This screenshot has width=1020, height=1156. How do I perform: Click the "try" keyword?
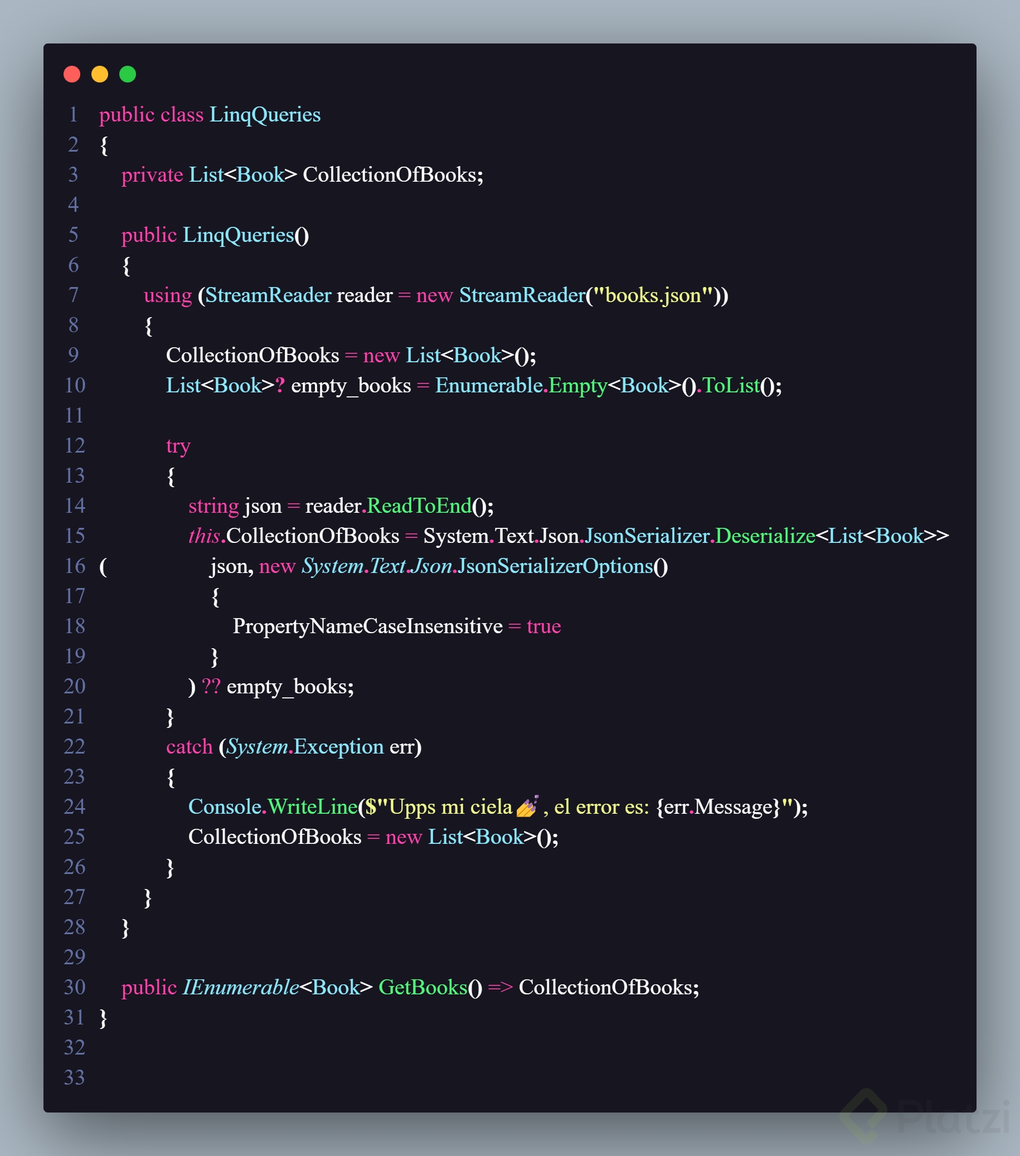coord(178,446)
